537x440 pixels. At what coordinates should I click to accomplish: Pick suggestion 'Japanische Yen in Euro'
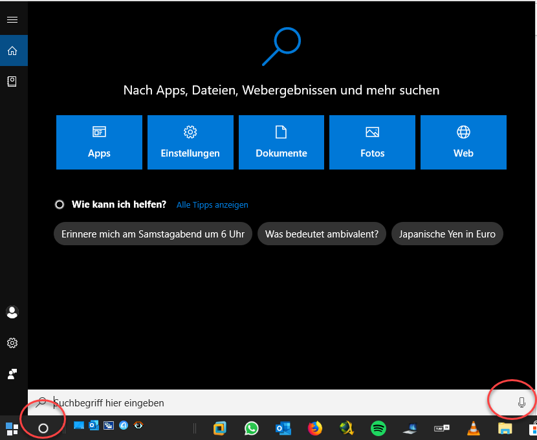tap(447, 234)
